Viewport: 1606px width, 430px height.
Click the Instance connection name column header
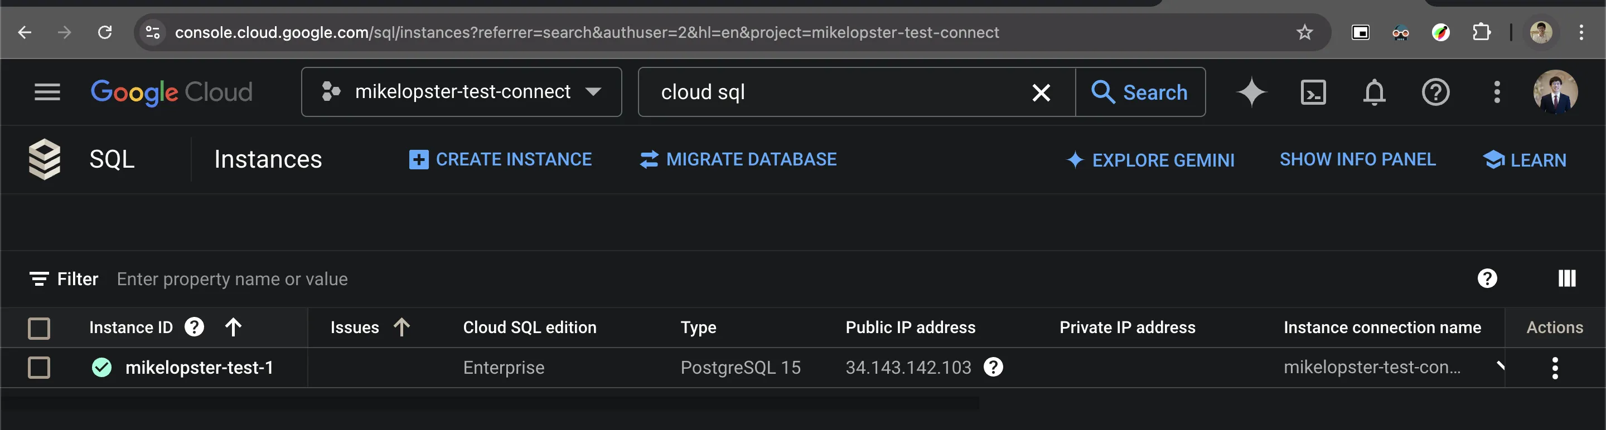1382,328
